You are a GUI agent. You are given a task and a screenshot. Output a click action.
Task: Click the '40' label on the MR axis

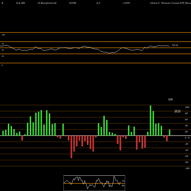(186, 126)
